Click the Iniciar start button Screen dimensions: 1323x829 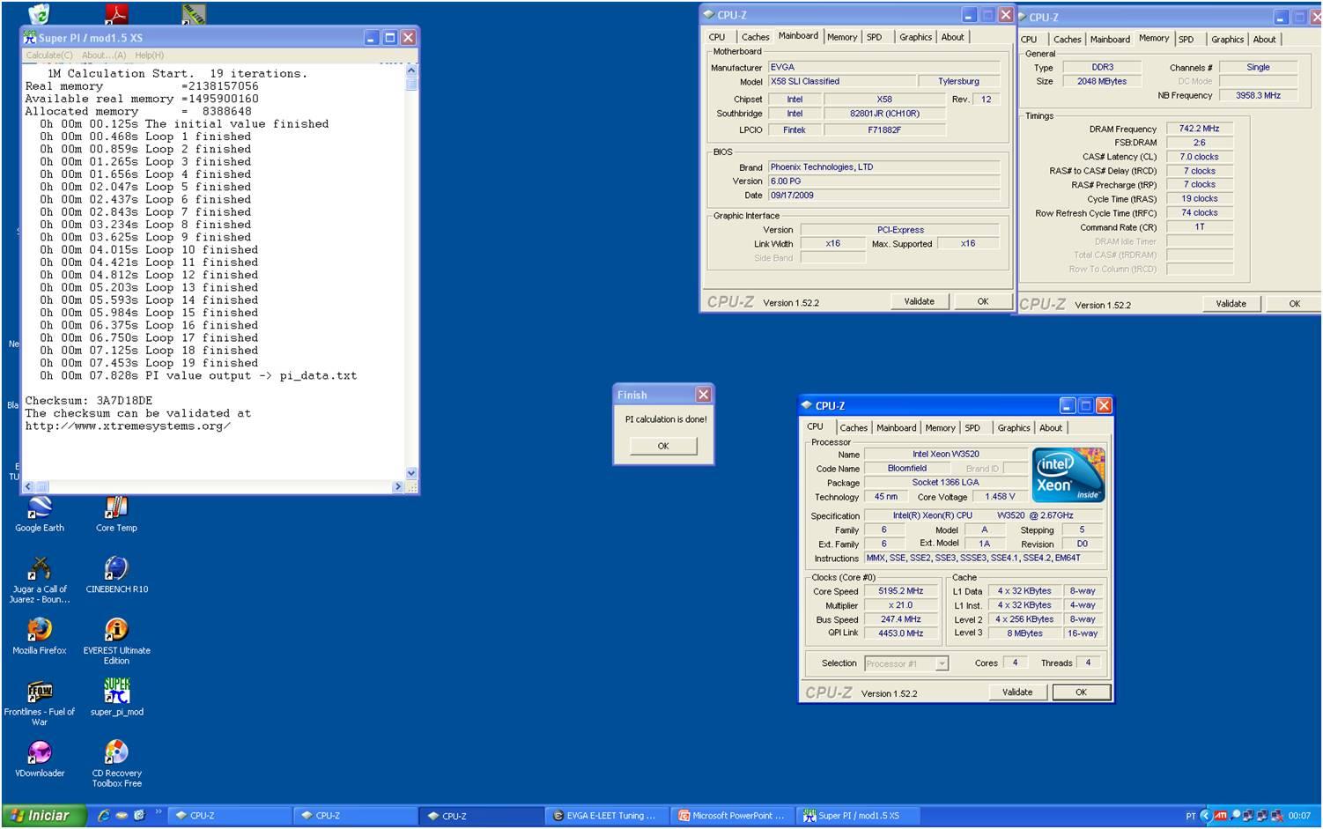click(x=43, y=816)
